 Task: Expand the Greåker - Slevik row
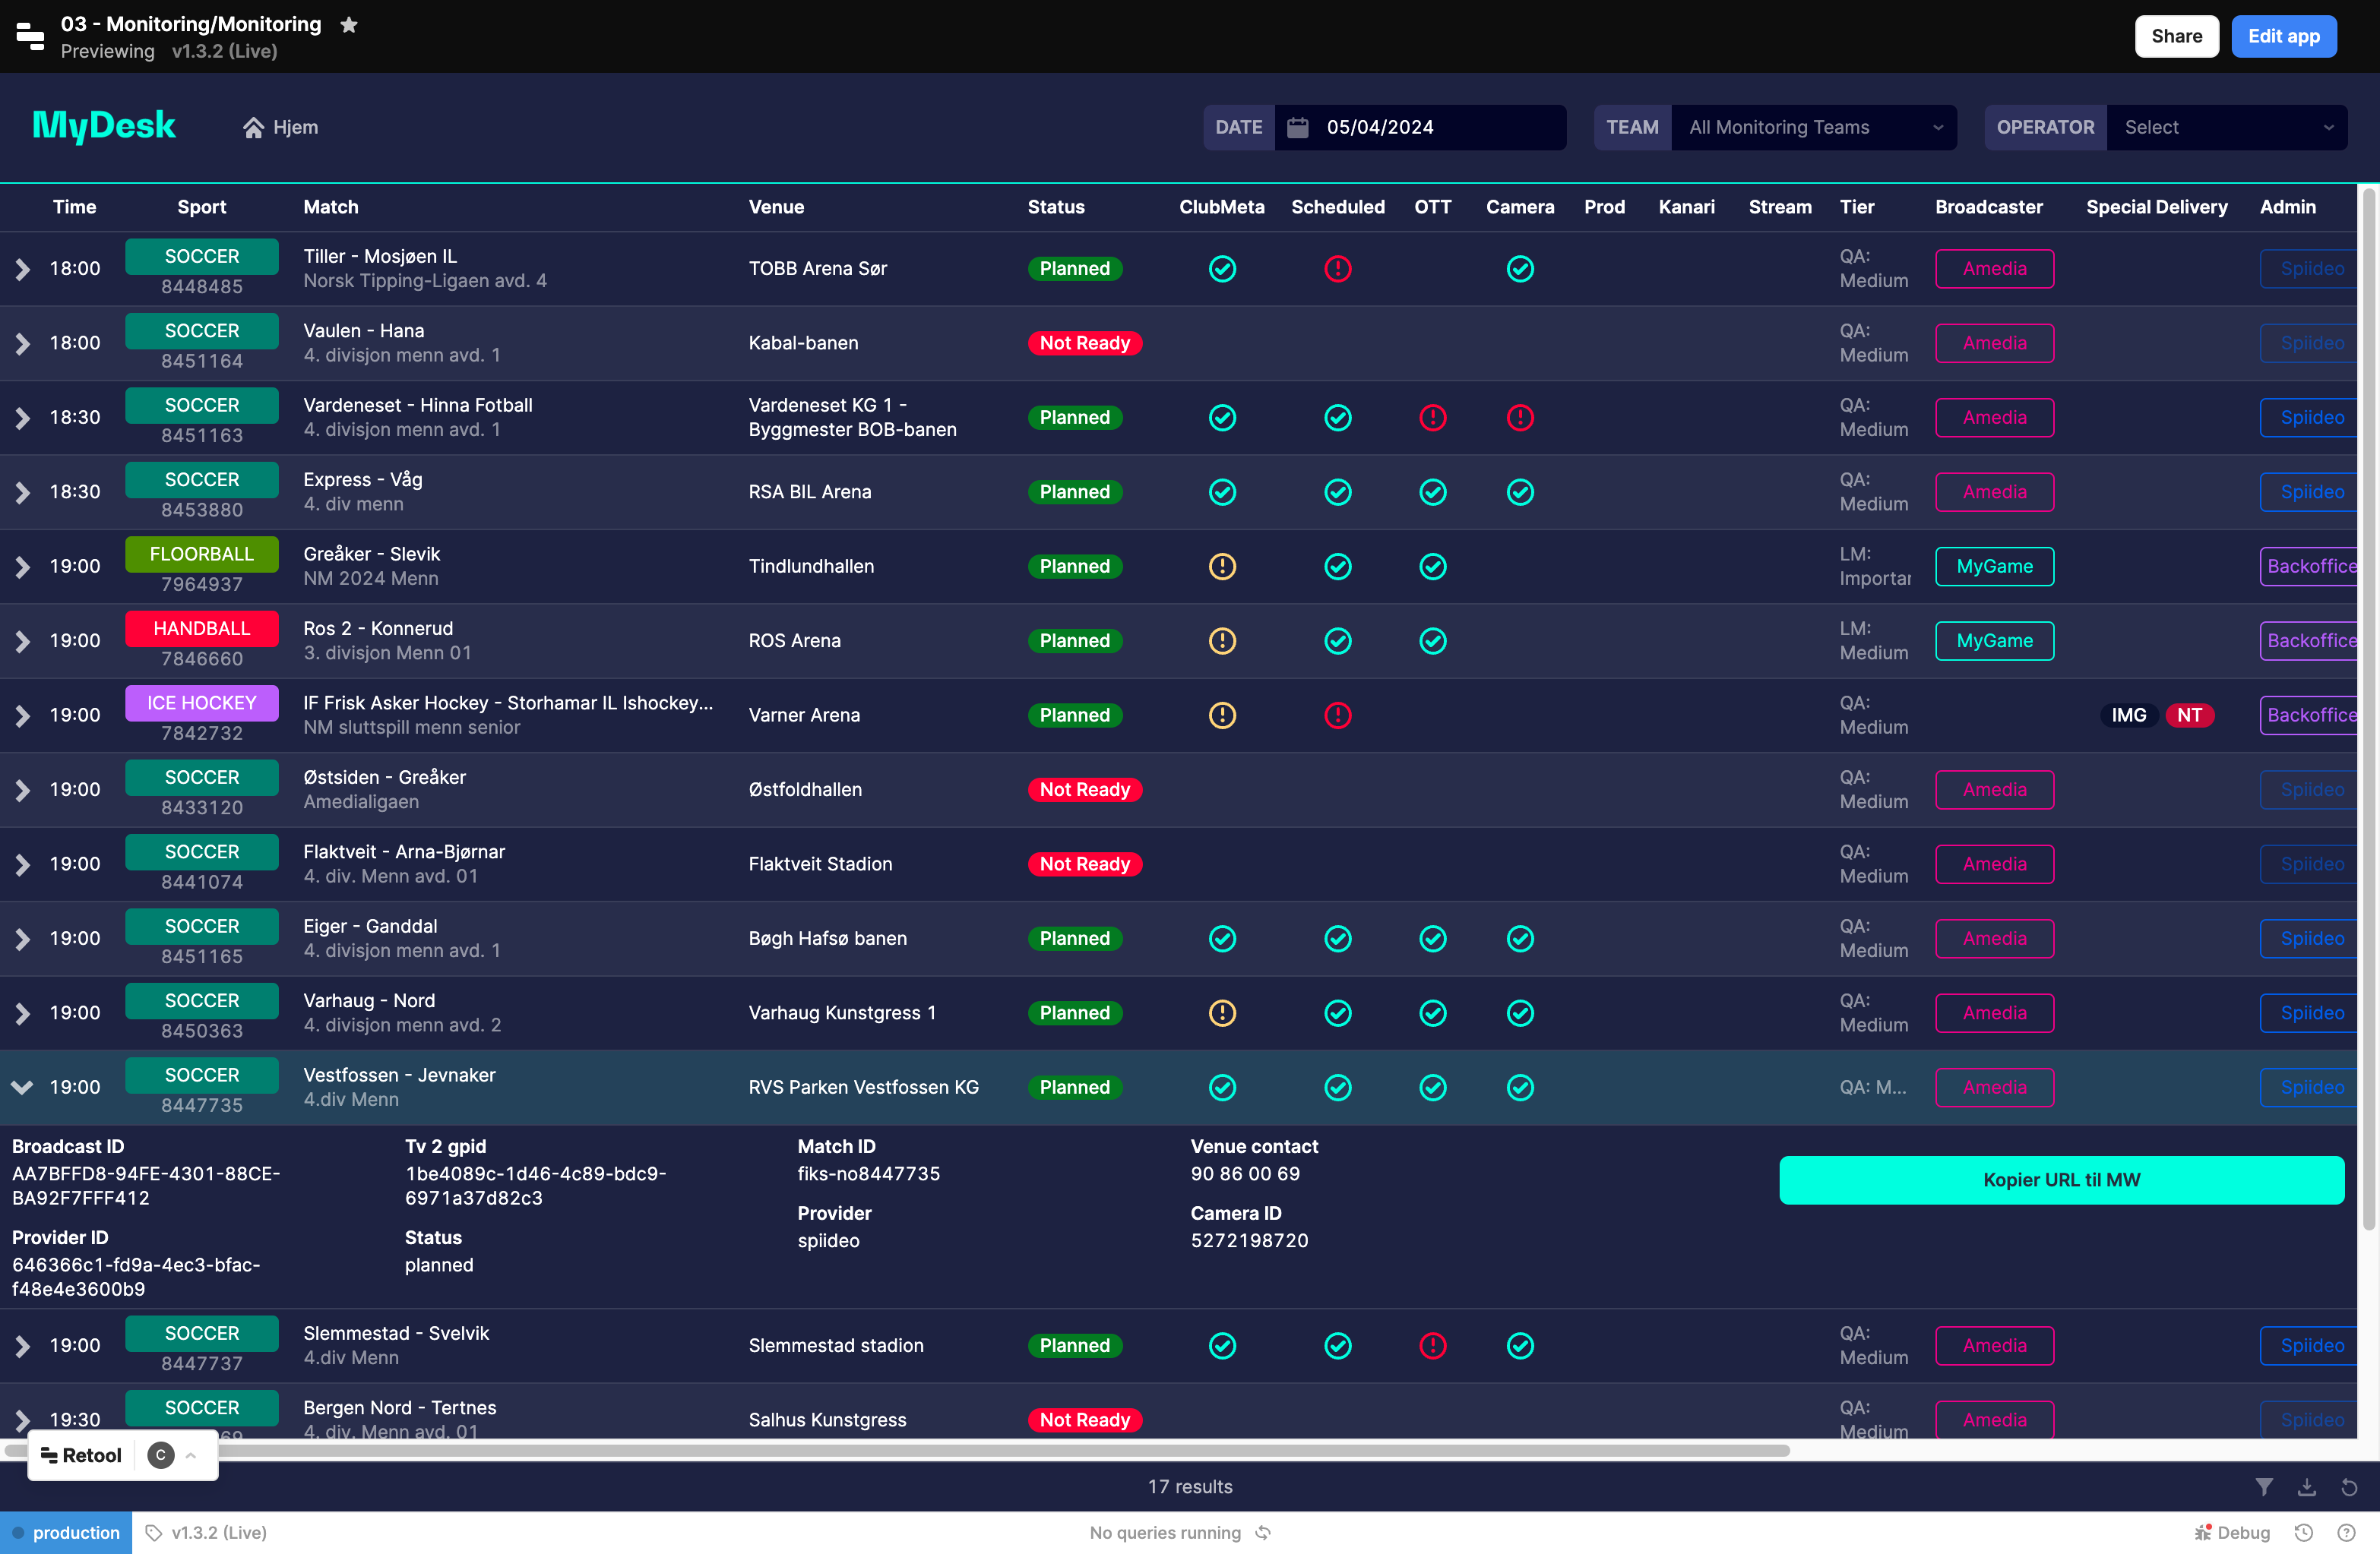point(22,567)
